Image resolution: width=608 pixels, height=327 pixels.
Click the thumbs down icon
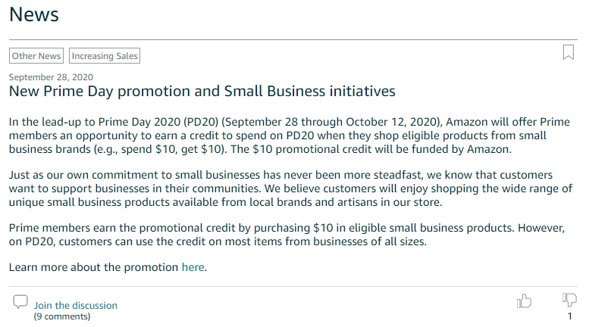pos(569,300)
